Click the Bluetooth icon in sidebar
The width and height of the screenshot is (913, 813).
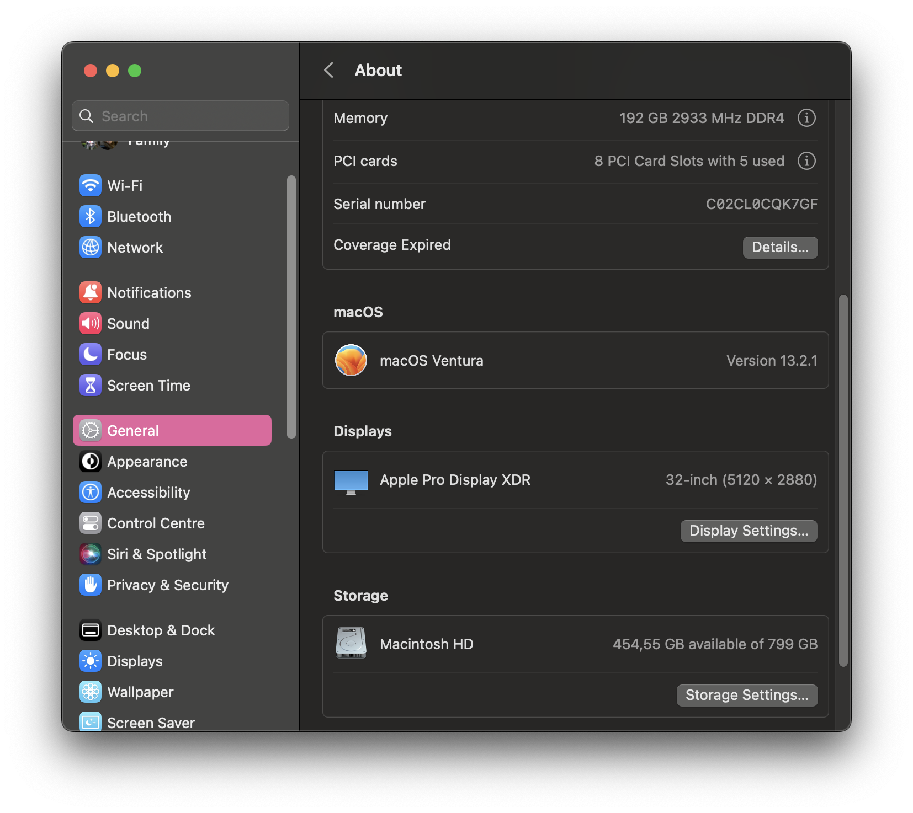coord(91,216)
